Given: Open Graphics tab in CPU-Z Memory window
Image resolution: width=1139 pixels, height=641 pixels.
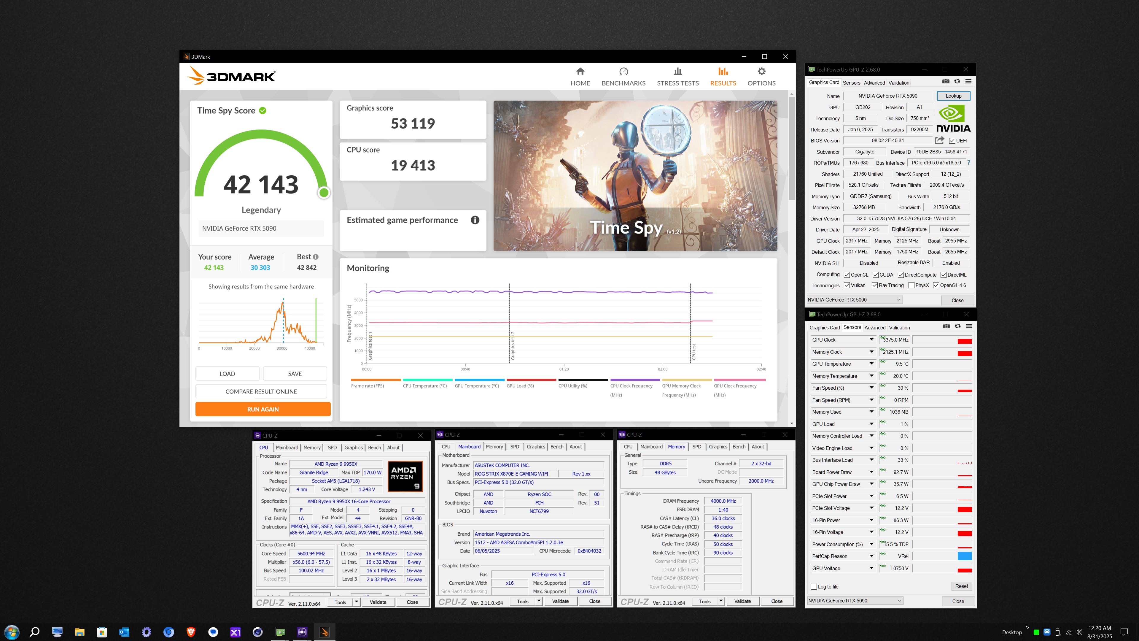Looking at the screenshot, I should [718, 446].
